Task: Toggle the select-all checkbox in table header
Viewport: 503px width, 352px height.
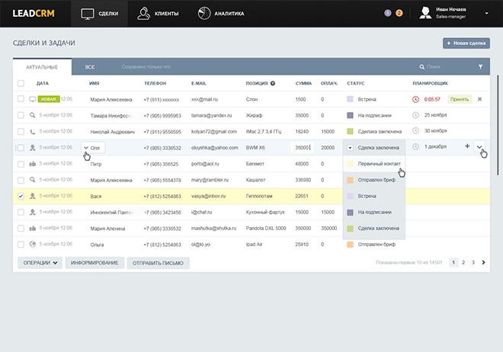Action: tap(21, 83)
